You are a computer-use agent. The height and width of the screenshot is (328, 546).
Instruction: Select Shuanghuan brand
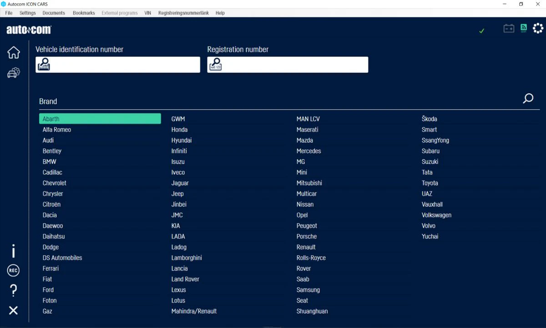pyautogui.click(x=312, y=311)
